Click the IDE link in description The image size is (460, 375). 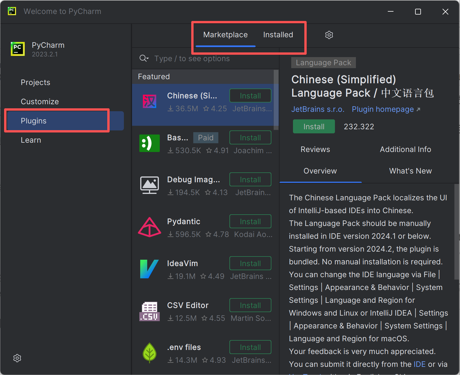click(419, 364)
